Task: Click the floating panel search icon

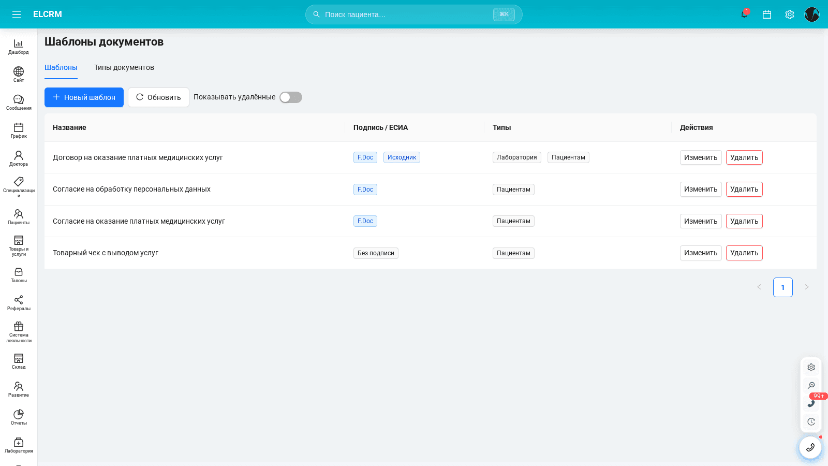Action: (811, 386)
